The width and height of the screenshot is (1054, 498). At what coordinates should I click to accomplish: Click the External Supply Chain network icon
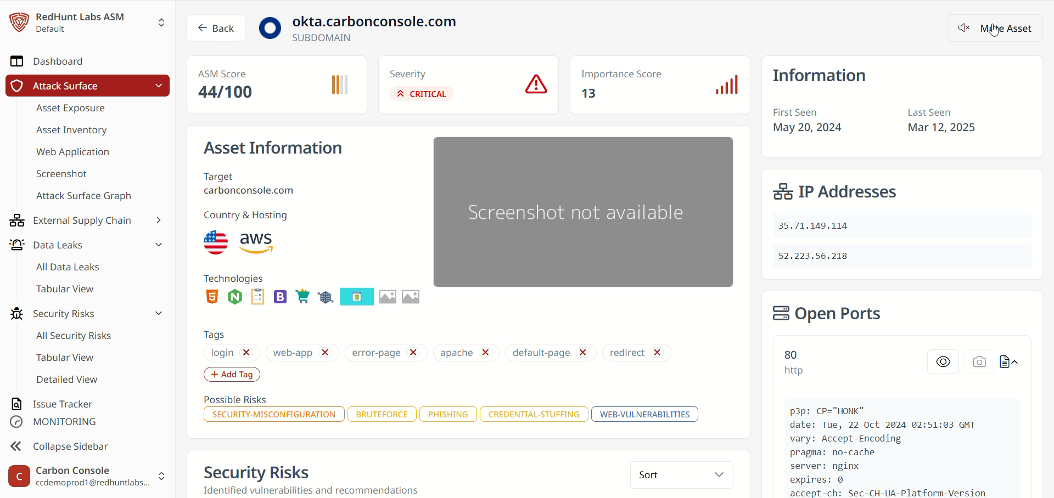tap(17, 220)
